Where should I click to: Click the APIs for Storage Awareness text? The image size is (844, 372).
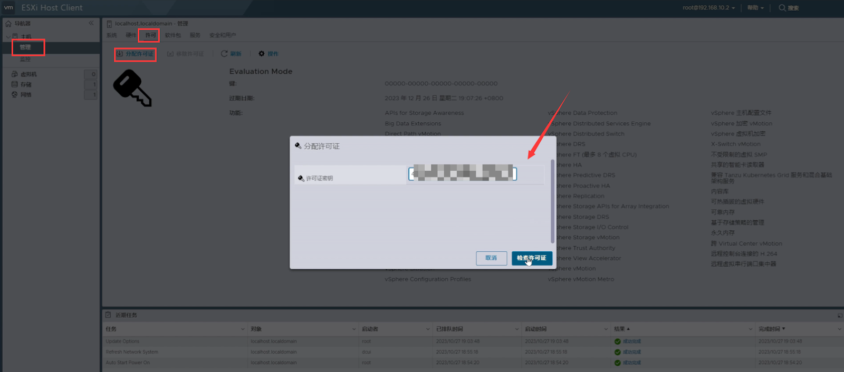point(424,113)
